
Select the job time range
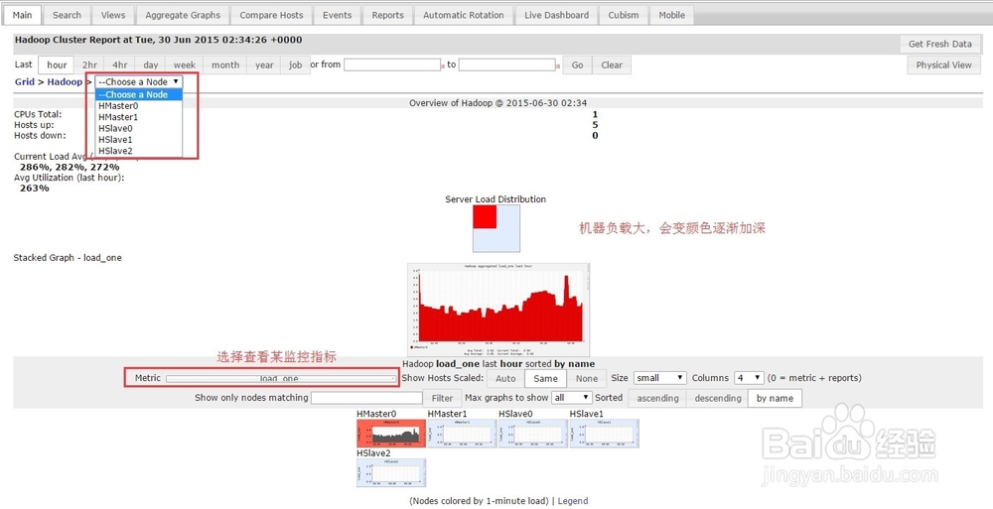295,64
